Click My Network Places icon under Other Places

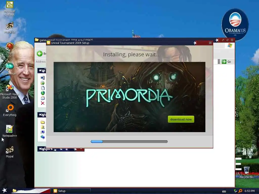[x=42, y=137]
